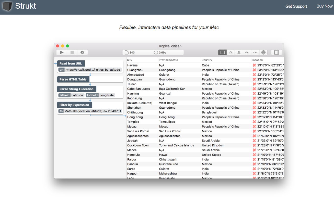
Task: Click the red X in the Nagpur row
Action: tap(254, 174)
